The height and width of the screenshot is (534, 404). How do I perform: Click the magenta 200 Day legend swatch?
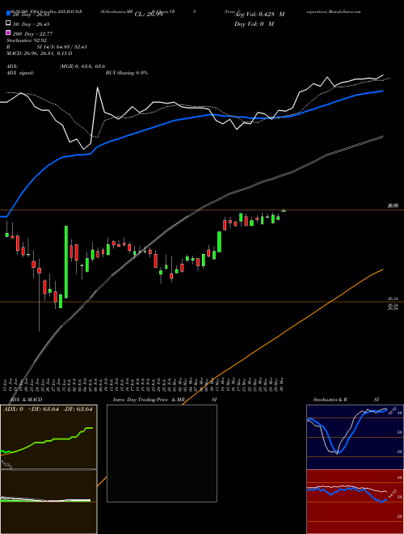tap(8, 32)
